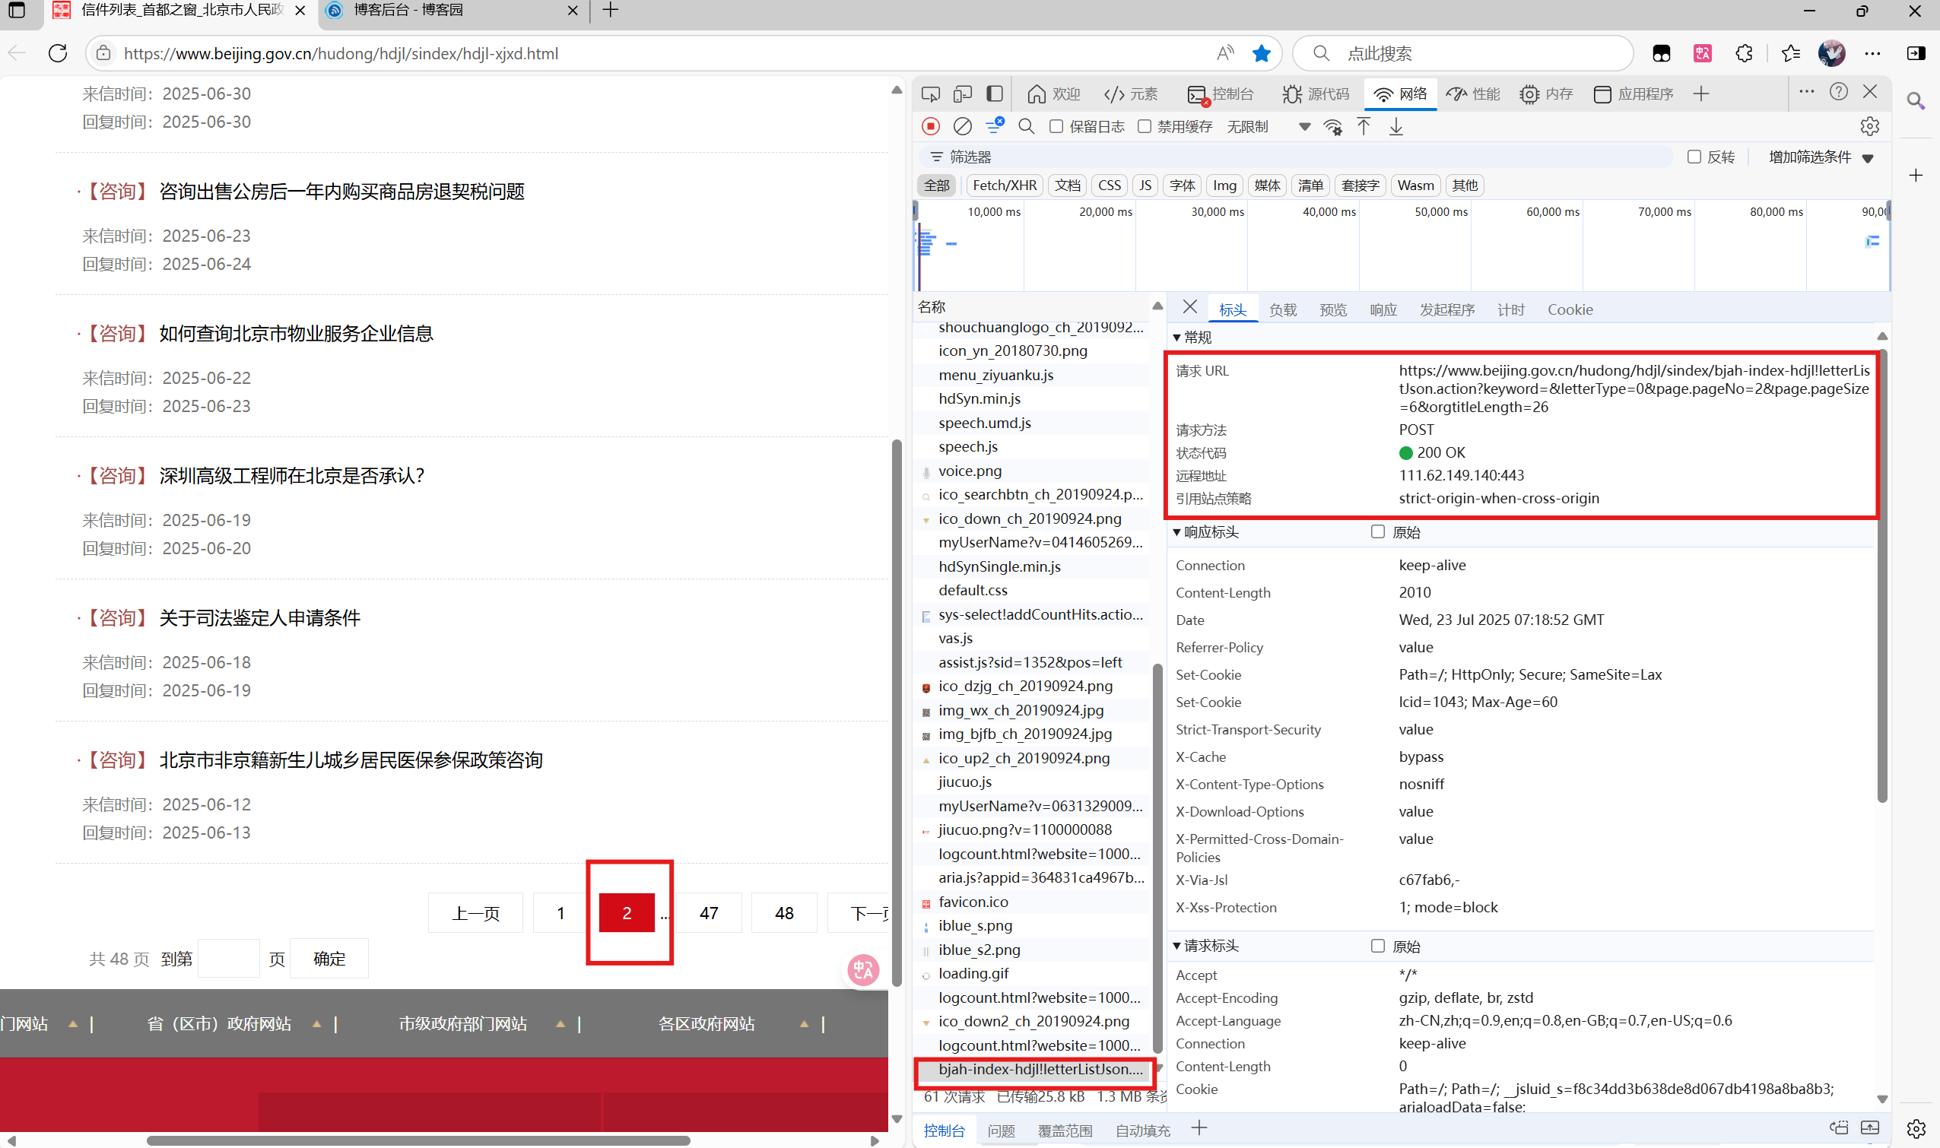Open the network search magnifier icon
This screenshot has height=1148, width=1940.
1026,126
